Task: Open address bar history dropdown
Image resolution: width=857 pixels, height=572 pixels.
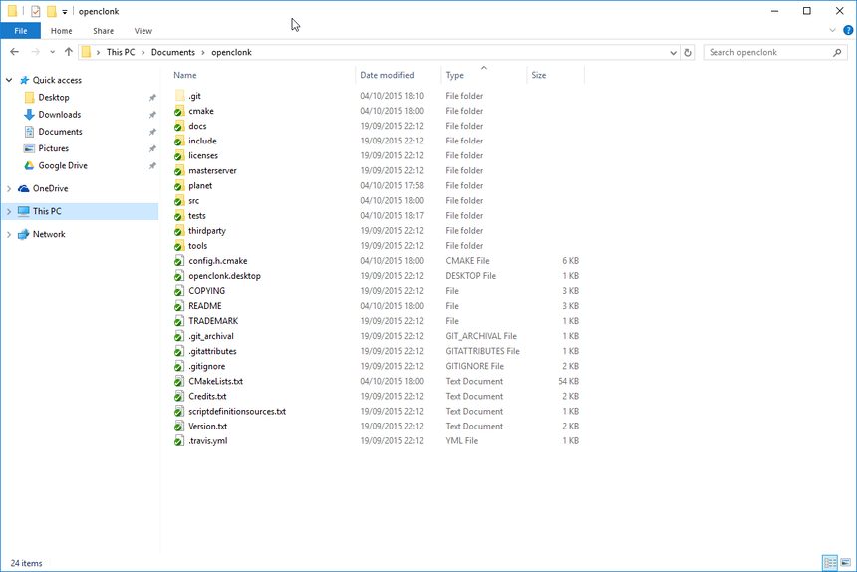Action: (x=673, y=53)
